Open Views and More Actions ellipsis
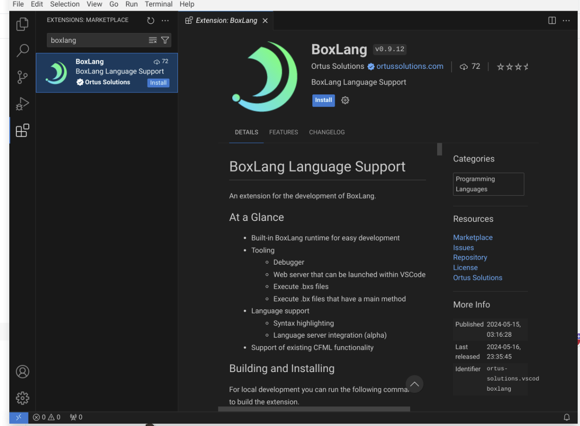Image resolution: width=580 pixels, height=426 pixels. pyautogui.click(x=165, y=20)
